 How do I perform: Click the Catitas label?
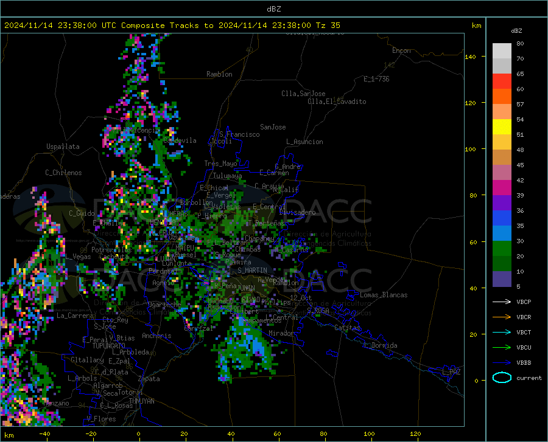point(347,328)
